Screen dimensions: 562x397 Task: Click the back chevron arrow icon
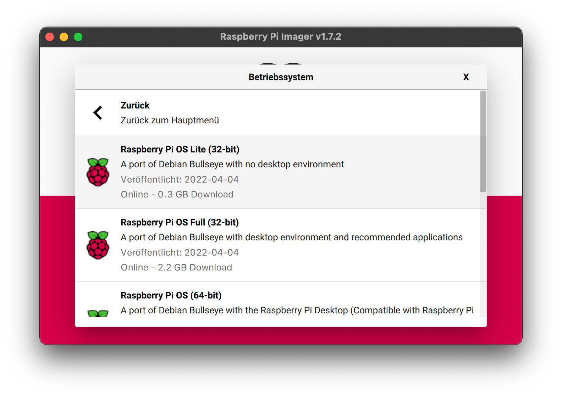click(x=98, y=113)
